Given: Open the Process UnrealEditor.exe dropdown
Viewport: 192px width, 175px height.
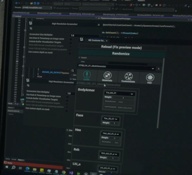Looking at the screenshot, I should [x=37, y=8].
